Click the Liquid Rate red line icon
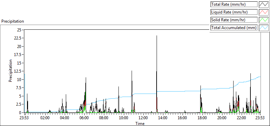Image resolution: width=270 pixels, height=126 pixels. coord(264,12)
